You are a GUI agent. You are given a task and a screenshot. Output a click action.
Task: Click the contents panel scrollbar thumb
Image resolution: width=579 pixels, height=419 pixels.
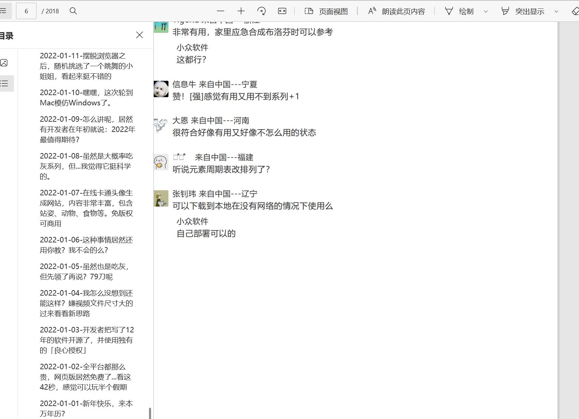pos(150,413)
